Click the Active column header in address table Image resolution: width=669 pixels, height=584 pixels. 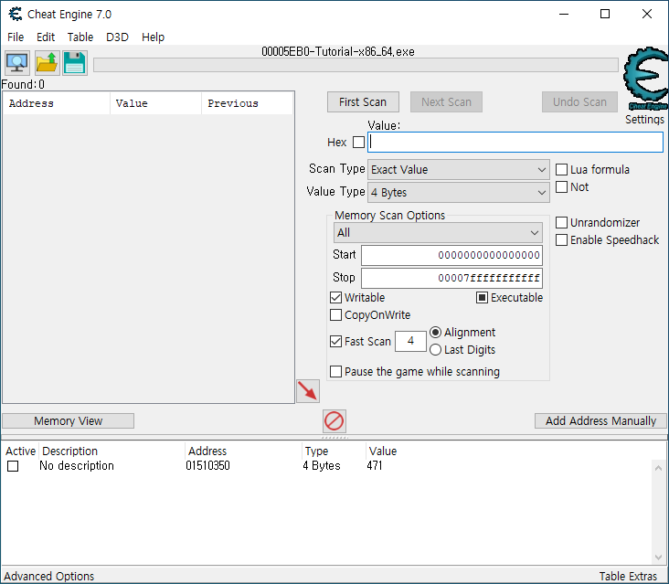point(20,451)
